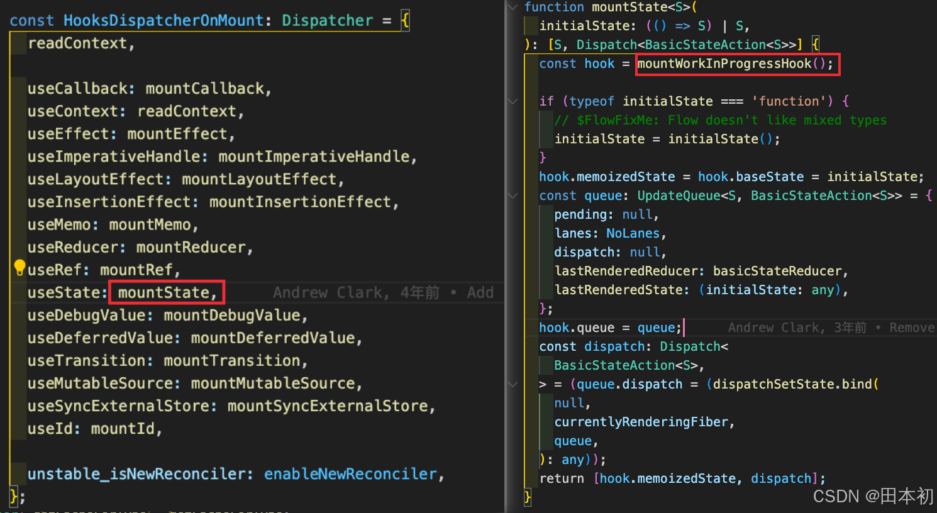This screenshot has width=937, height=513.
Task: Click mountMemo in the useMemo line
Action: coord(150,224)
